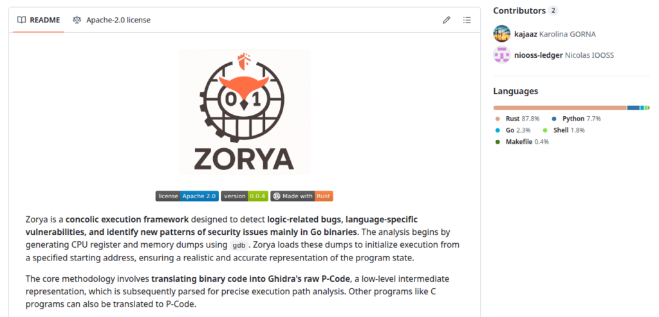
Task: Switch to the Apache-2.0 license tab
Action: 112,20
